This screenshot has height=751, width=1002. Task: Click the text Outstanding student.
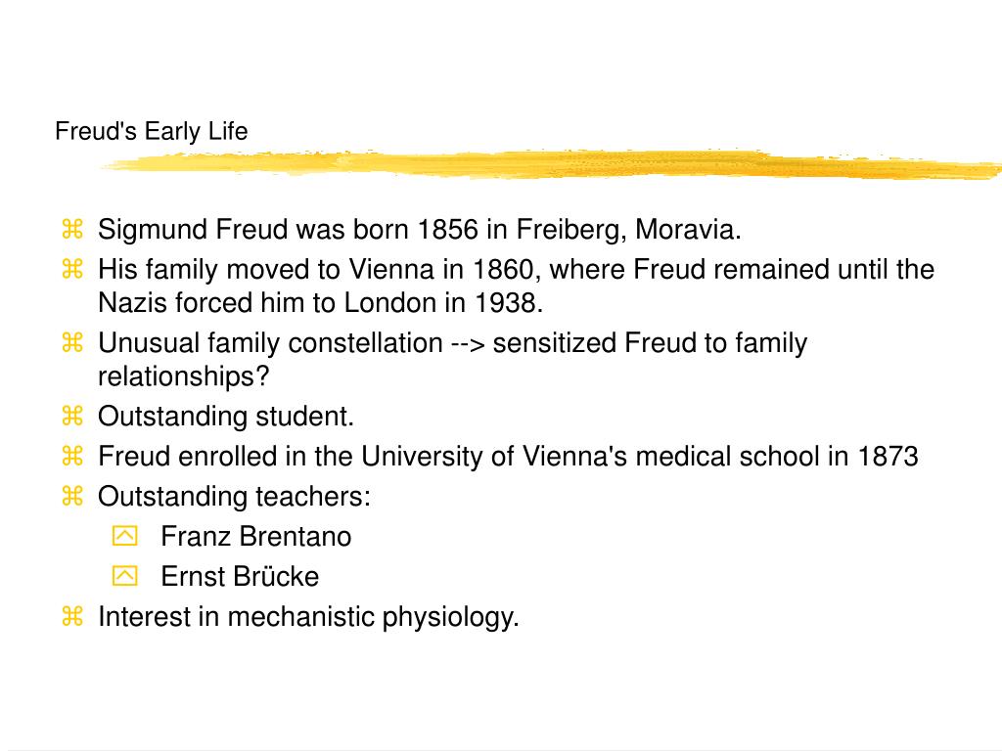tap(226, 417)
